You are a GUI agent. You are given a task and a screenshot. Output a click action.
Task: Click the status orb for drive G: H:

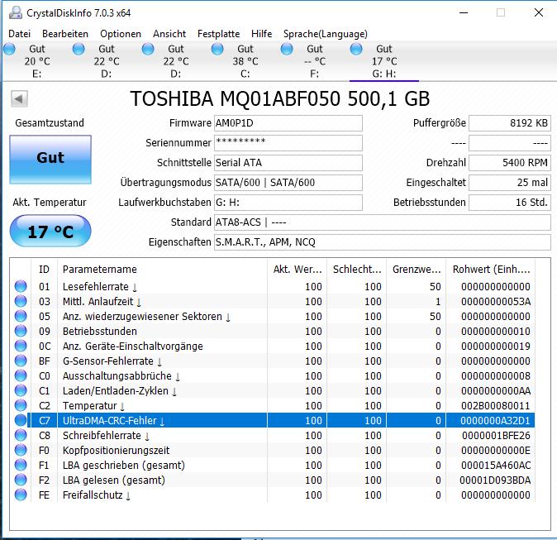pyautogui.click(x=356, y=49)
